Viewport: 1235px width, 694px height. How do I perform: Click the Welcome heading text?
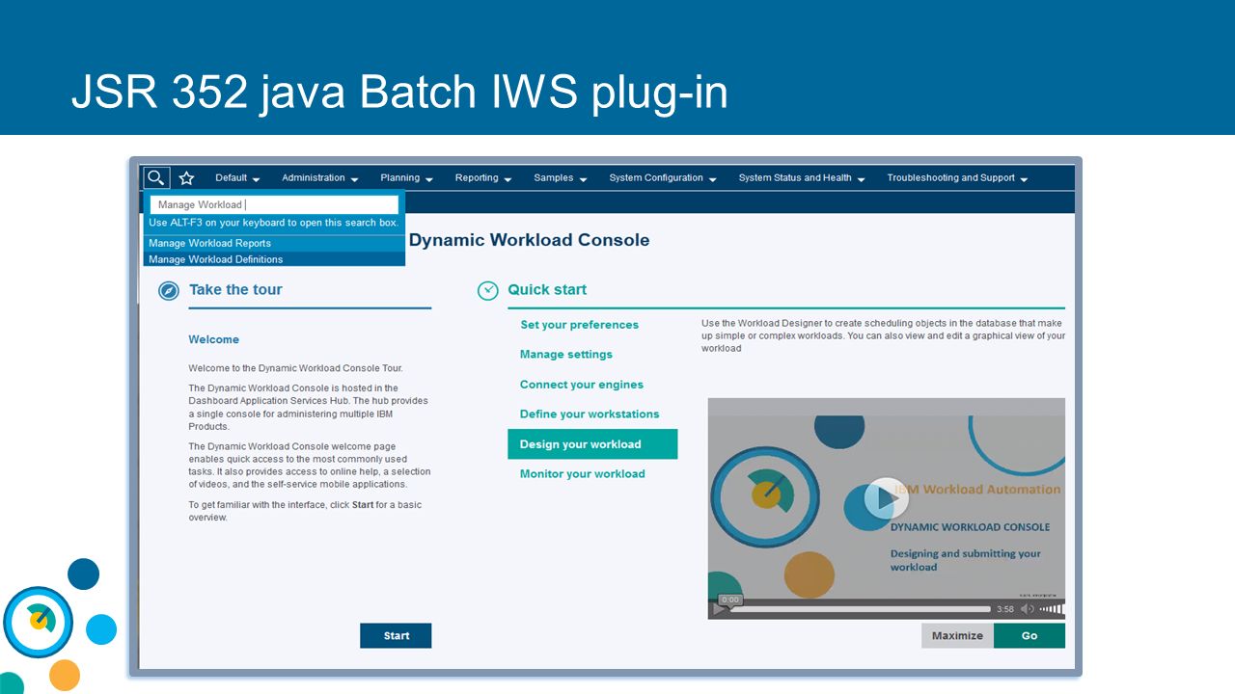click(x=213, y=339)
